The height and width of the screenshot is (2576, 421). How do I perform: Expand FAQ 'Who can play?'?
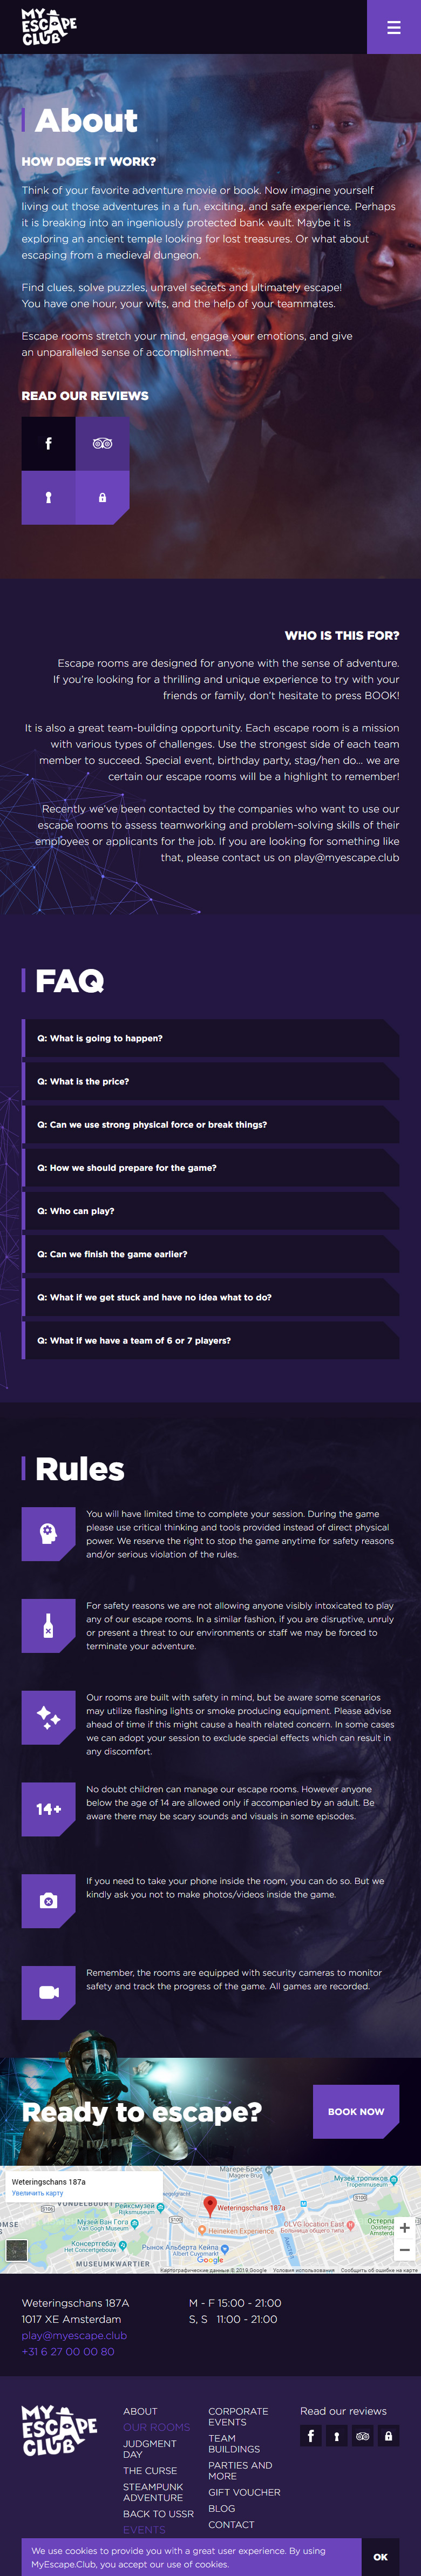(210, 1211)
